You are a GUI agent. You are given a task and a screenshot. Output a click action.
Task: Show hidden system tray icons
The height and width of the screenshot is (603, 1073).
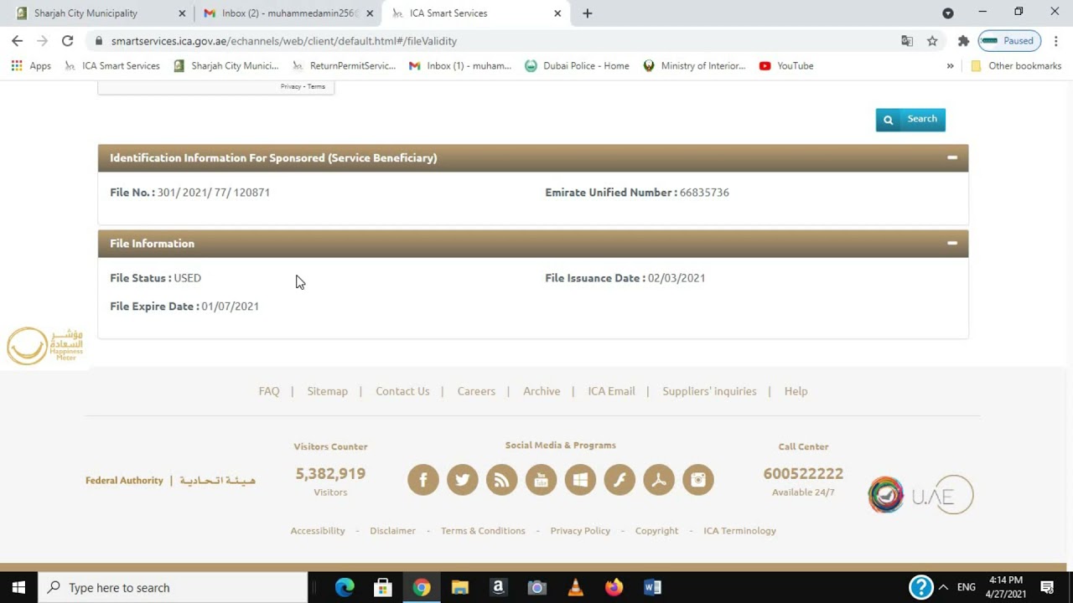point(943,588)
